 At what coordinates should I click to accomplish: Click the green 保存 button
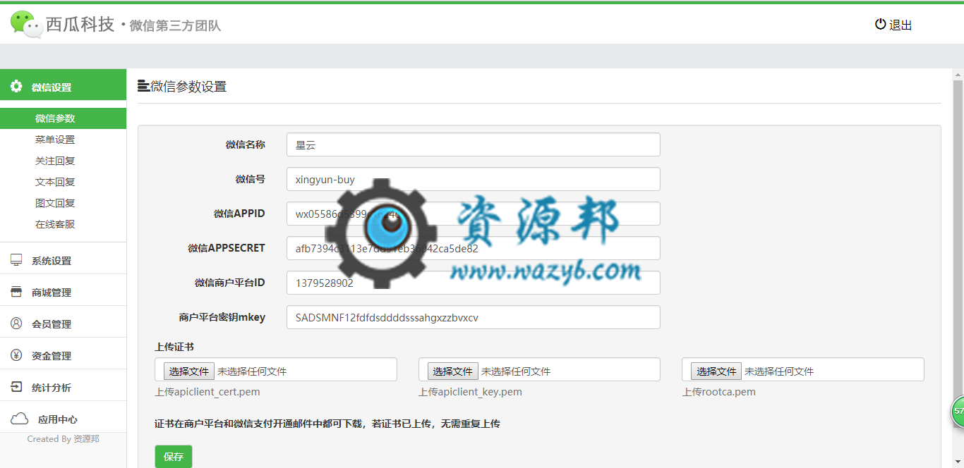coord(174,457)
